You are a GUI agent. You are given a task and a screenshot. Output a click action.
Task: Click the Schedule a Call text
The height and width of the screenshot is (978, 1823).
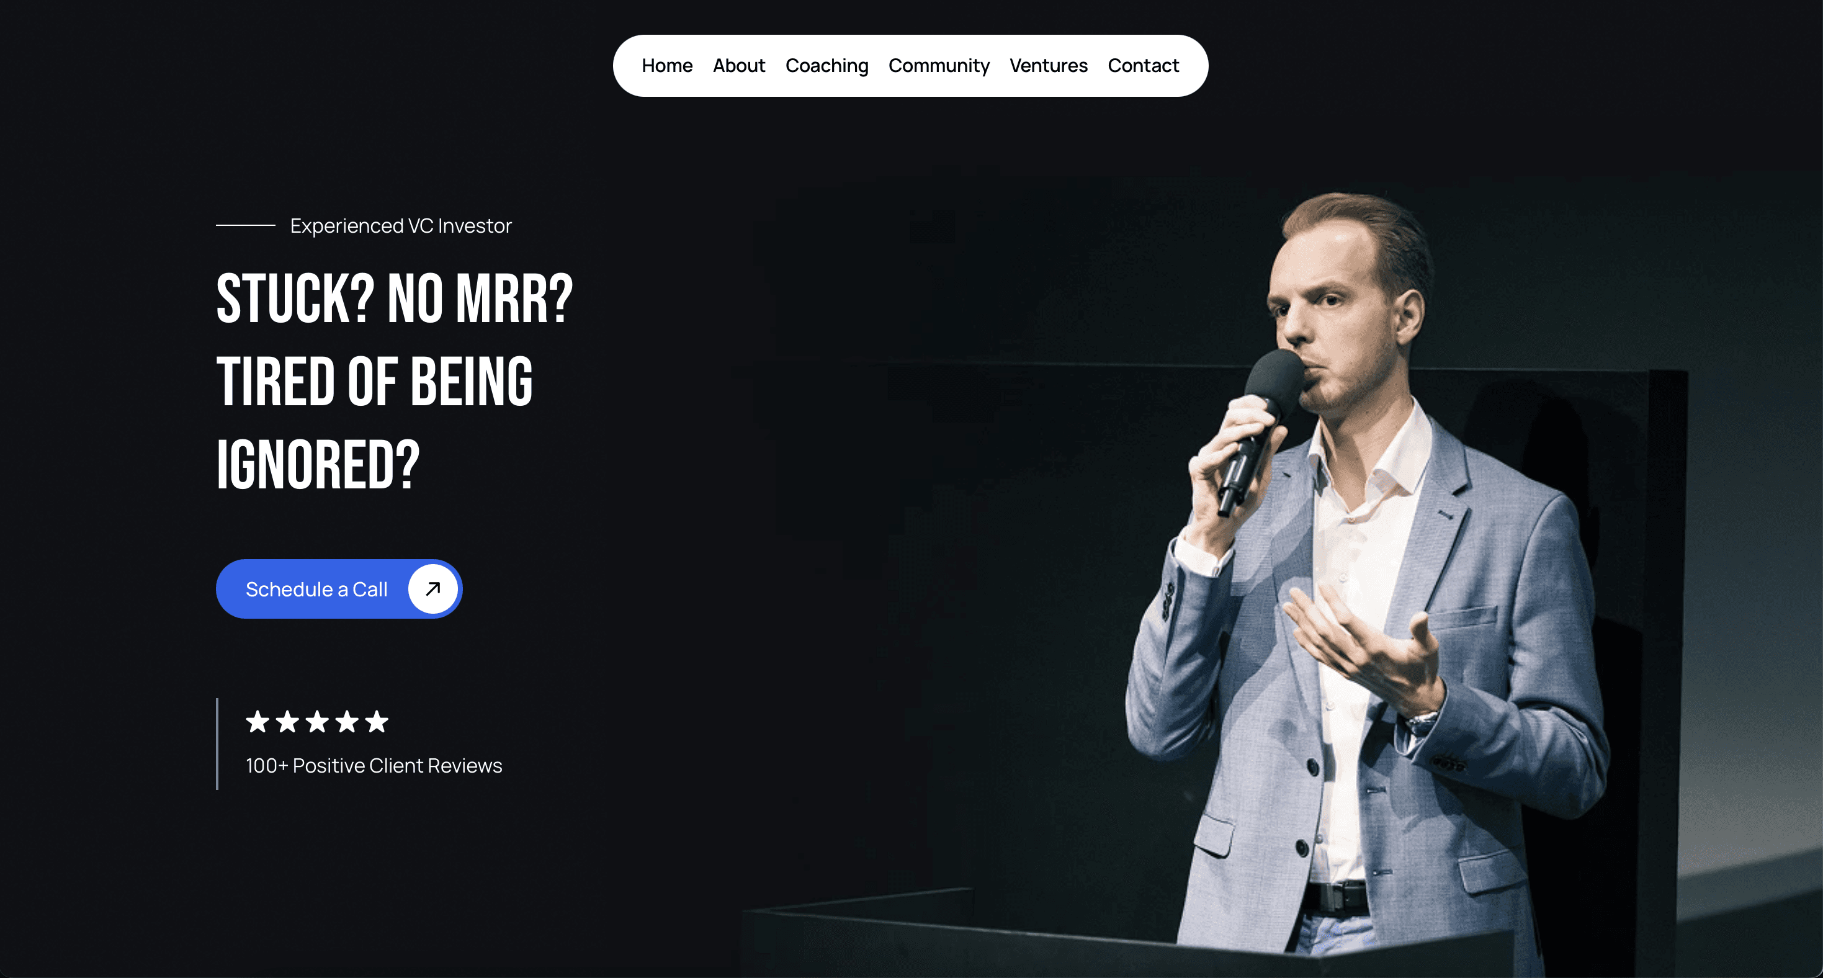point(316,590)
